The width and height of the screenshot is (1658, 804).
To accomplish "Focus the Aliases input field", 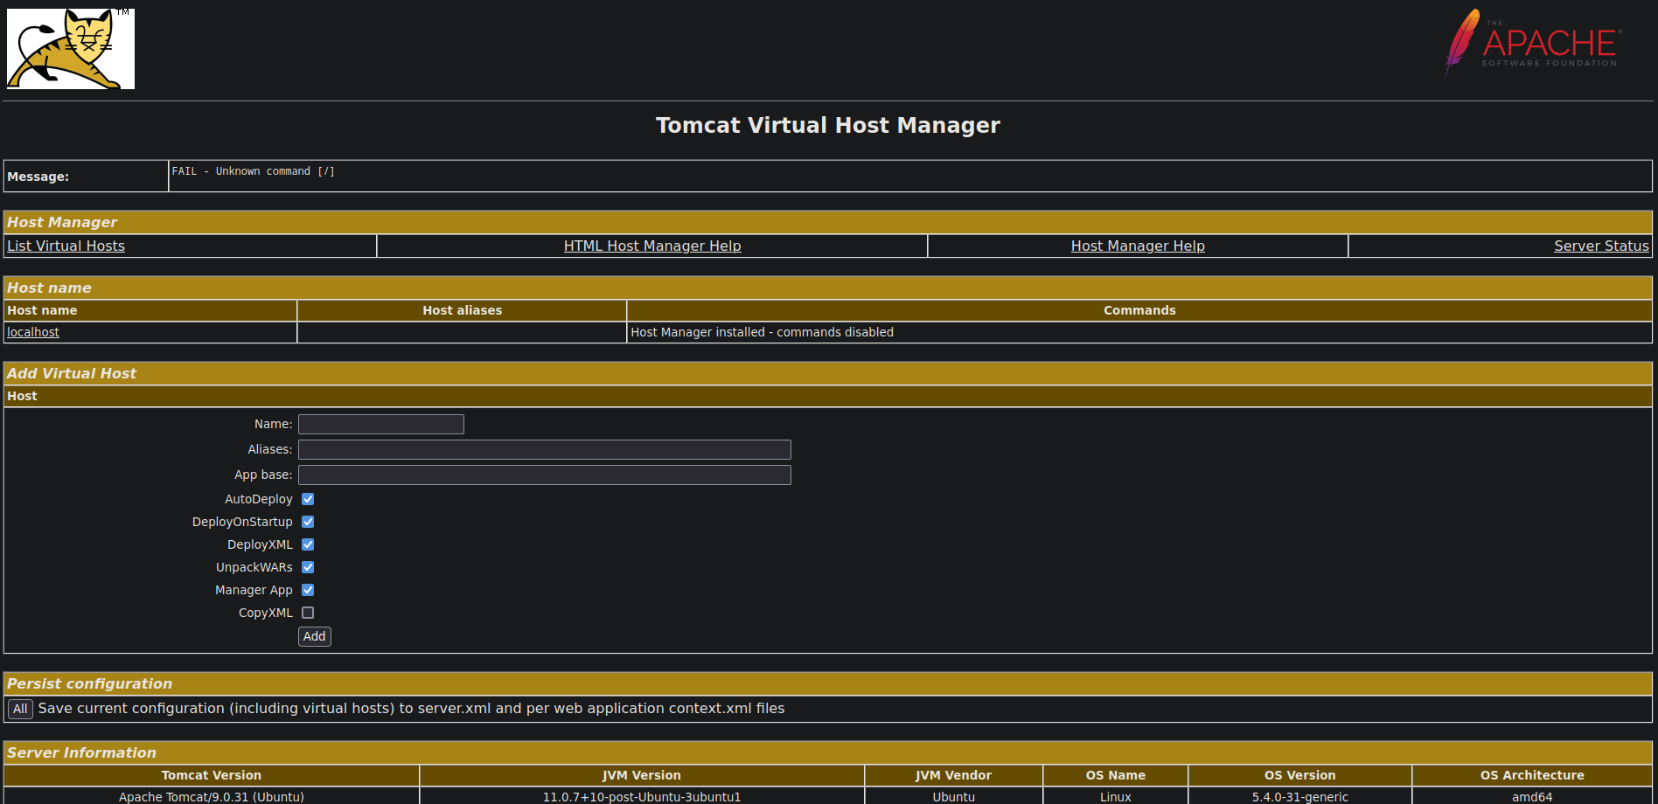I will 545,449.
